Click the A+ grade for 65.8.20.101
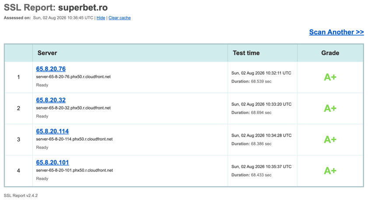 330,171
